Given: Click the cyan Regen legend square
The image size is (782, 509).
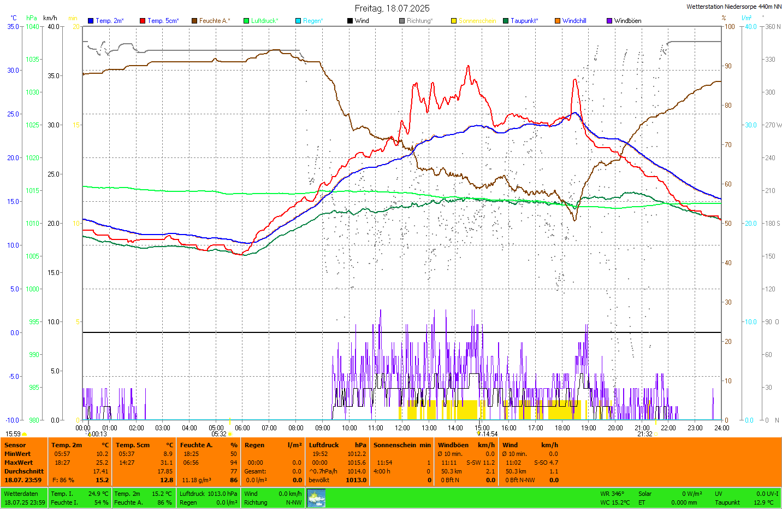Looking at the screenshot, I should tap(298, 21).
